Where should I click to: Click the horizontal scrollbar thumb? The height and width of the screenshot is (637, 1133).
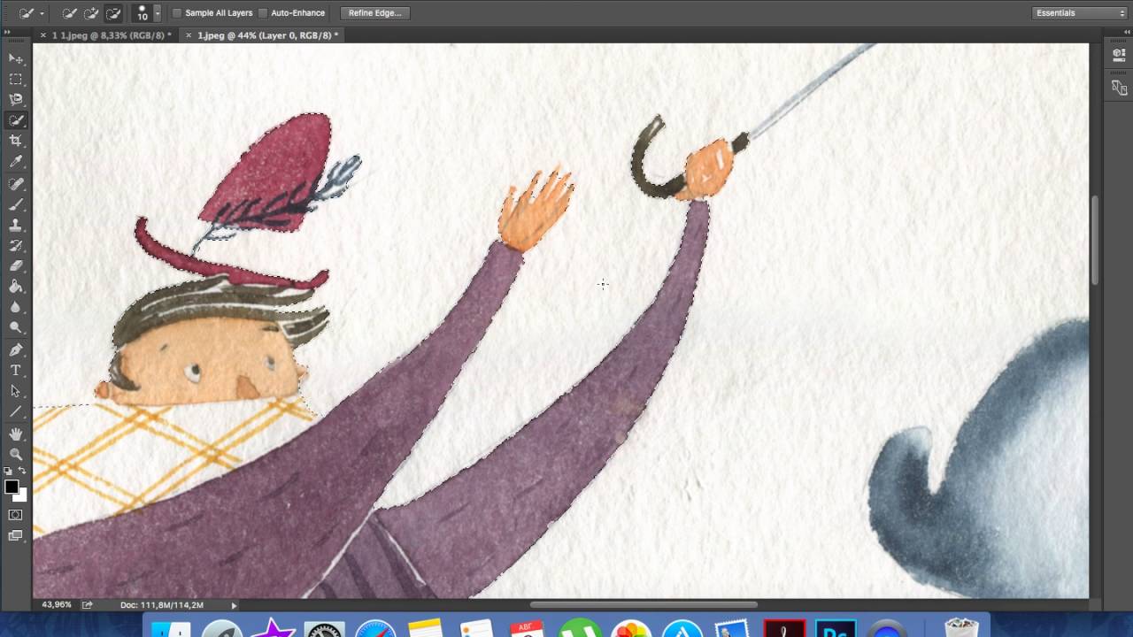click(x=644, y=605)
